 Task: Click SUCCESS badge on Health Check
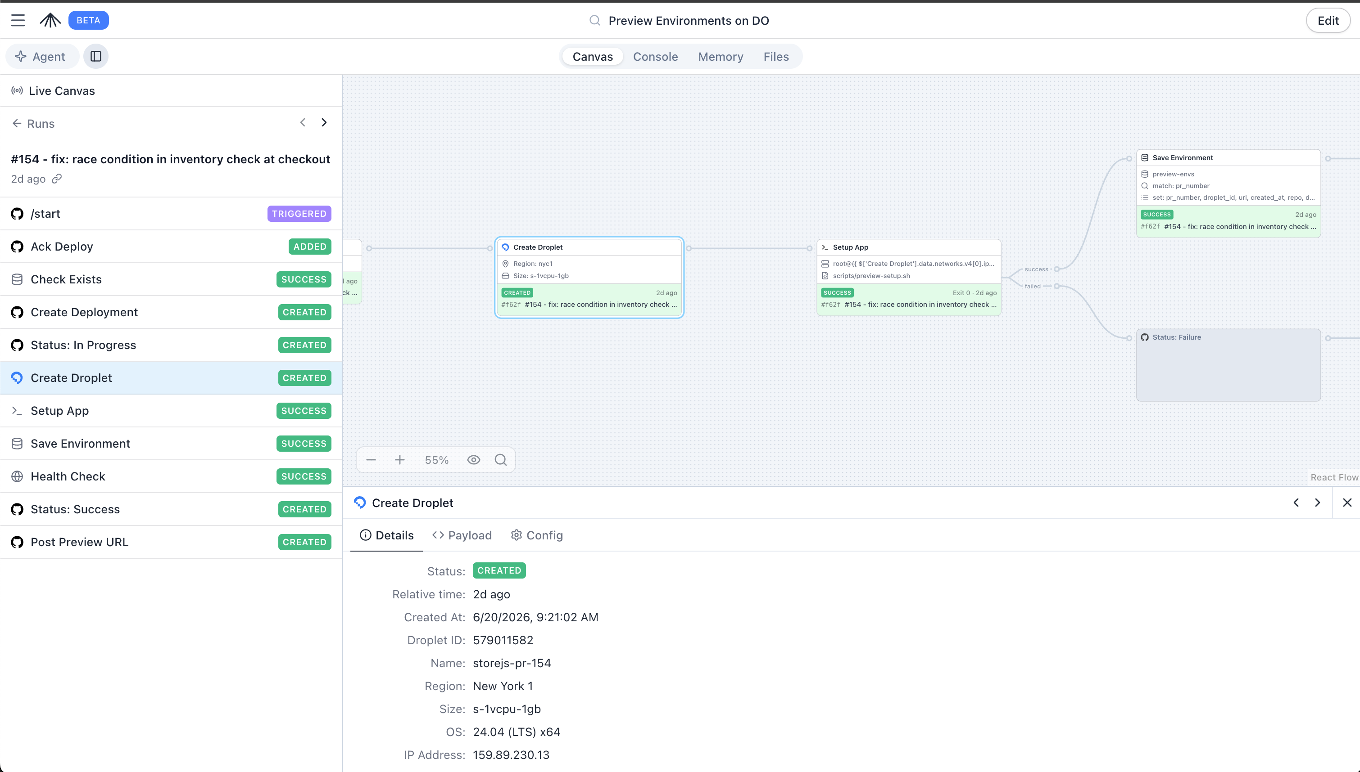304,477
